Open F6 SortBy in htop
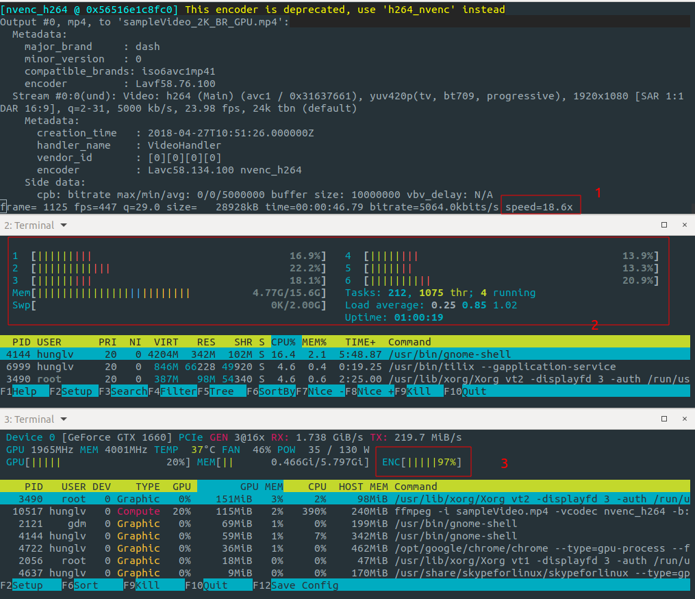The width and height of the screenshot is (695, 599). tap(277, 391)
